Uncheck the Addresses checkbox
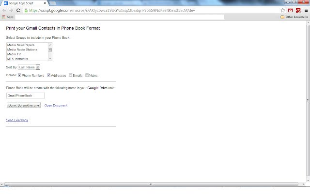310x194 pixels. [48, 75]
